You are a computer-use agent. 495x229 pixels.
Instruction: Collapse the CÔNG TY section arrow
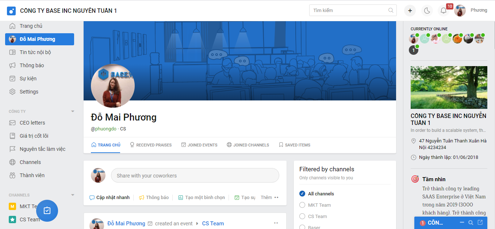click(72, 111)
